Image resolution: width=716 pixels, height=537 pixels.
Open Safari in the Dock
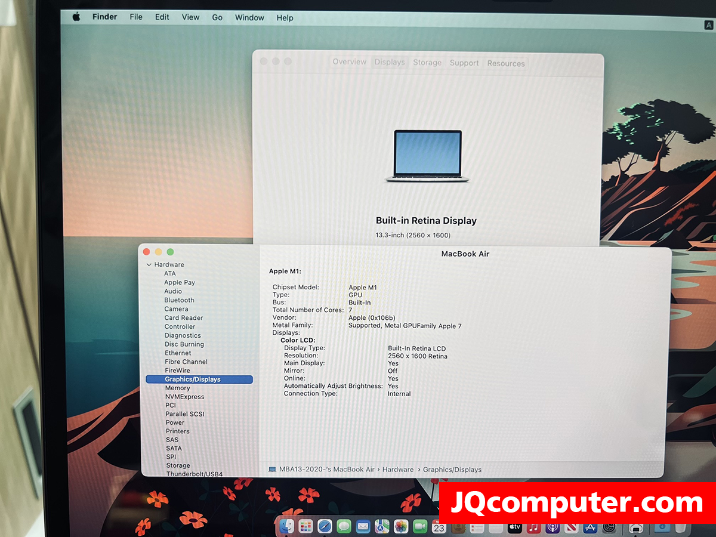point(325,527)
